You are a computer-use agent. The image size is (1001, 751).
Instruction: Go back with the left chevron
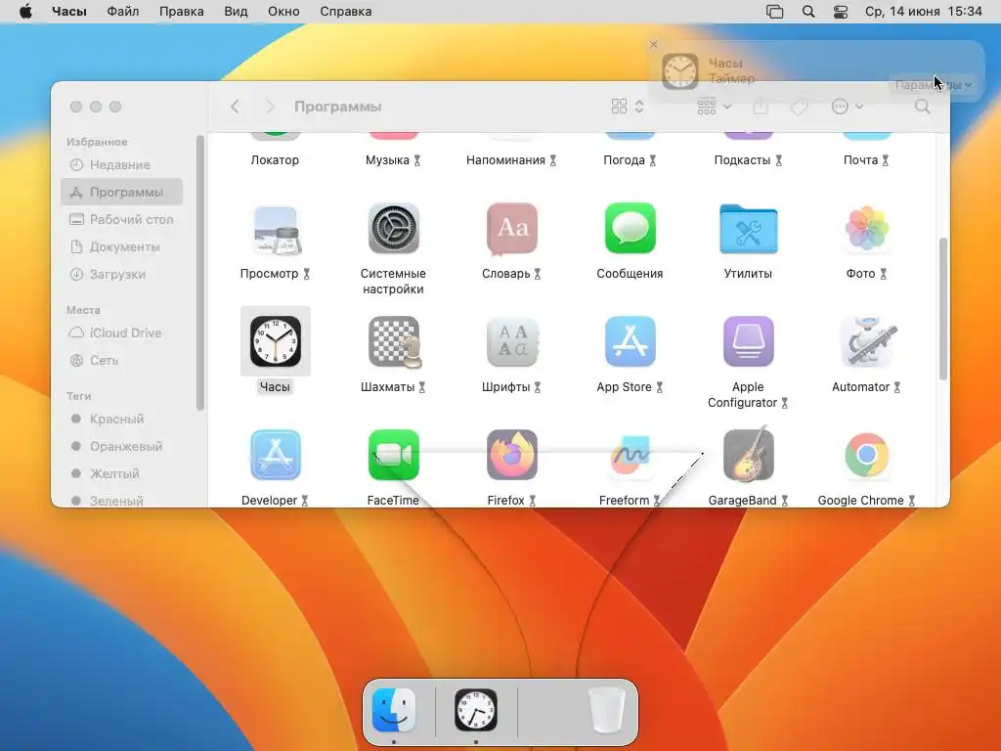pyautogui.click(x=235, y=107)
